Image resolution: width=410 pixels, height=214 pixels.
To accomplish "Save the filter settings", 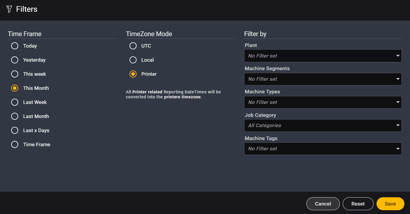I will point(390,204).
